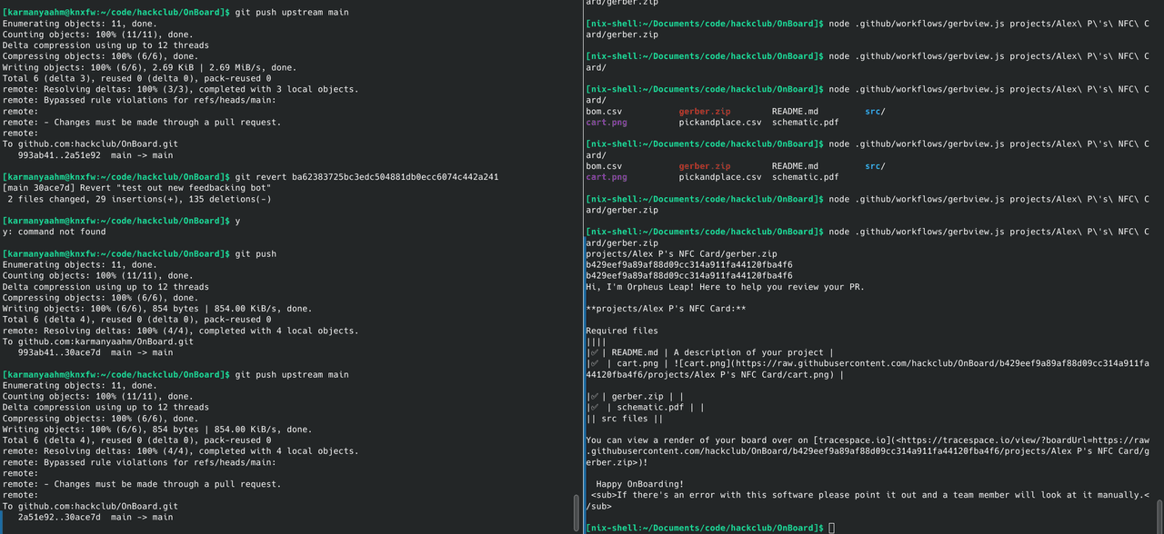The image size is (1164, 534).
Task: Click src/ directory in the first file listing
Action: point(875,112)
